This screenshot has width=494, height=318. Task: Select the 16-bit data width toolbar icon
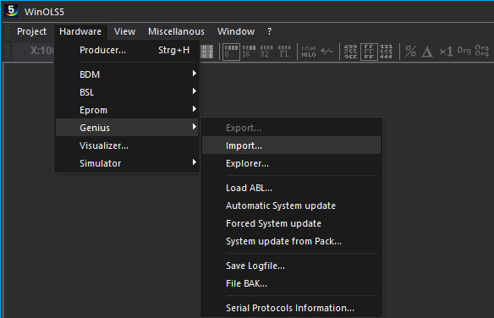249,52
